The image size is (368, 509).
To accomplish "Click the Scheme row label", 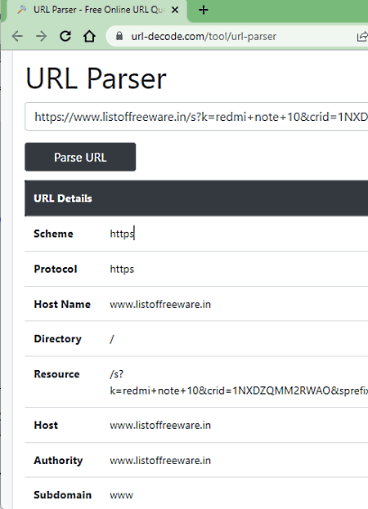I will pyautogui.click(x=54, y=234).
